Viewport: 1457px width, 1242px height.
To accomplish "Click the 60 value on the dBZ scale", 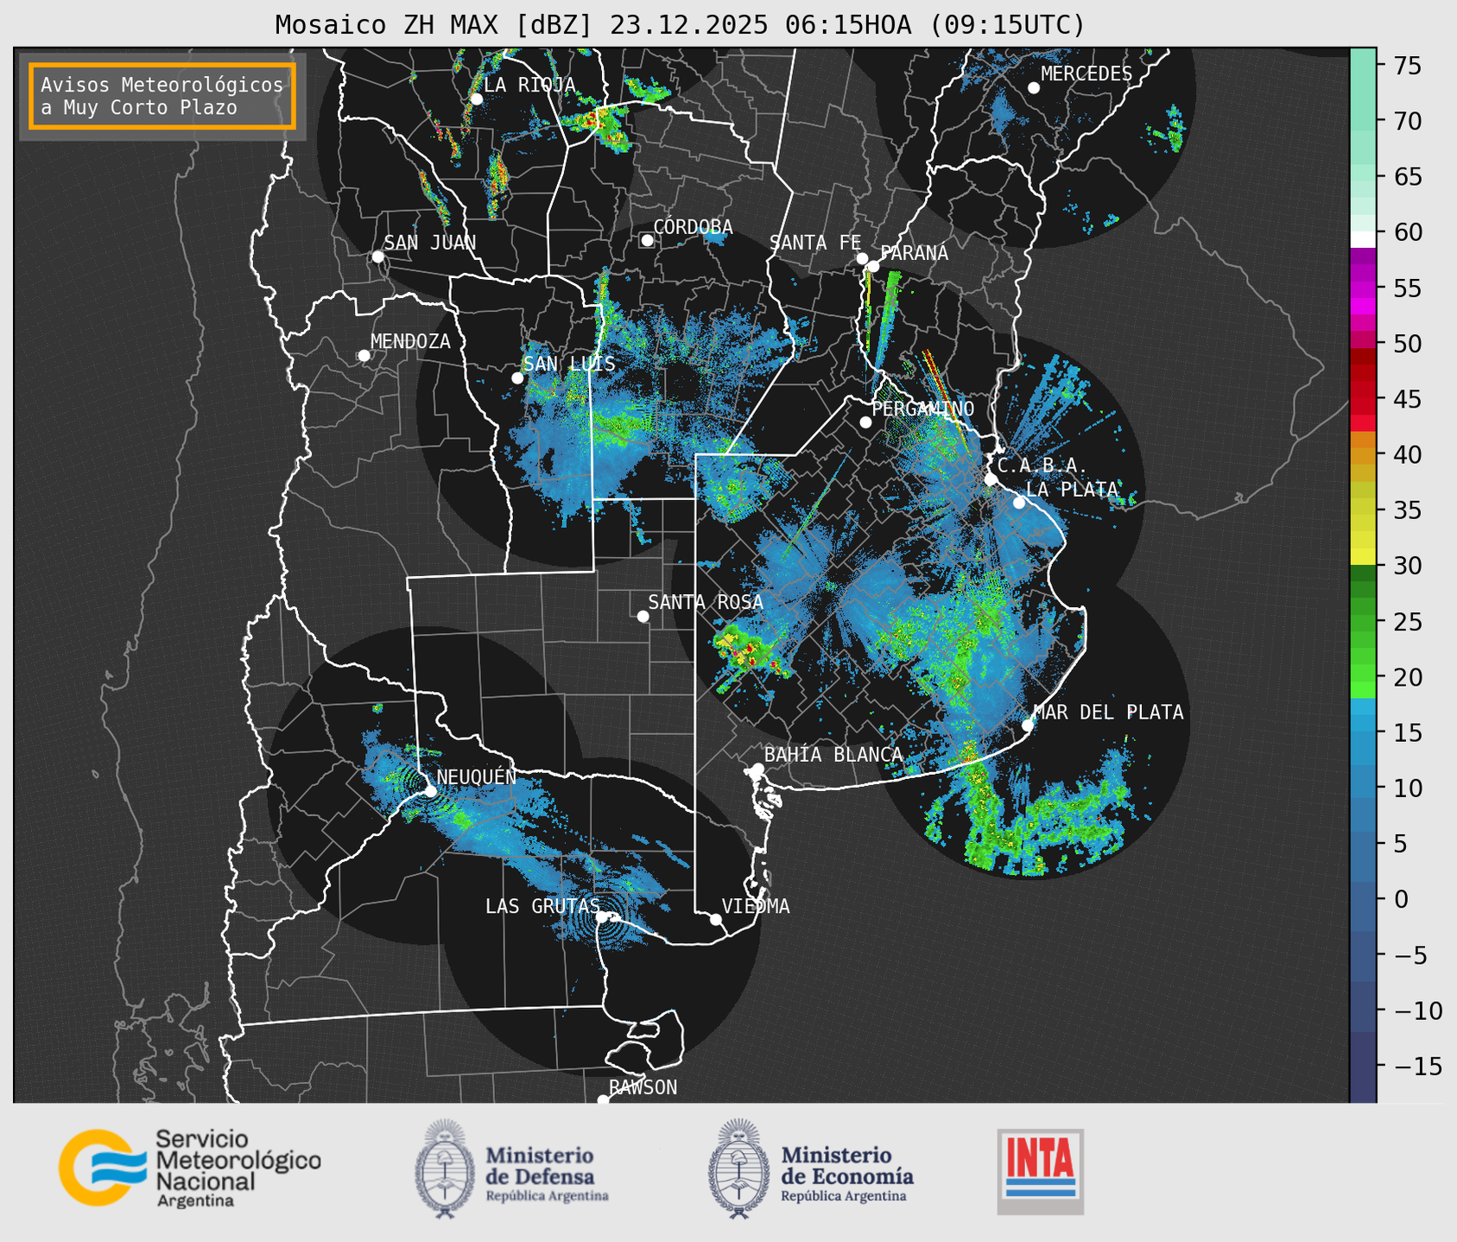I will [x=1408, y=232].
